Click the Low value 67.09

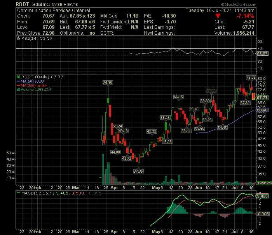click(x=49, y=27)
